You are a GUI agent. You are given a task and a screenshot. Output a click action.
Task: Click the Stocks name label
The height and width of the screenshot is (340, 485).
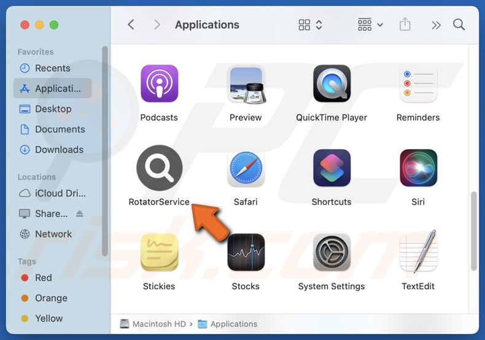click(246, 286)
